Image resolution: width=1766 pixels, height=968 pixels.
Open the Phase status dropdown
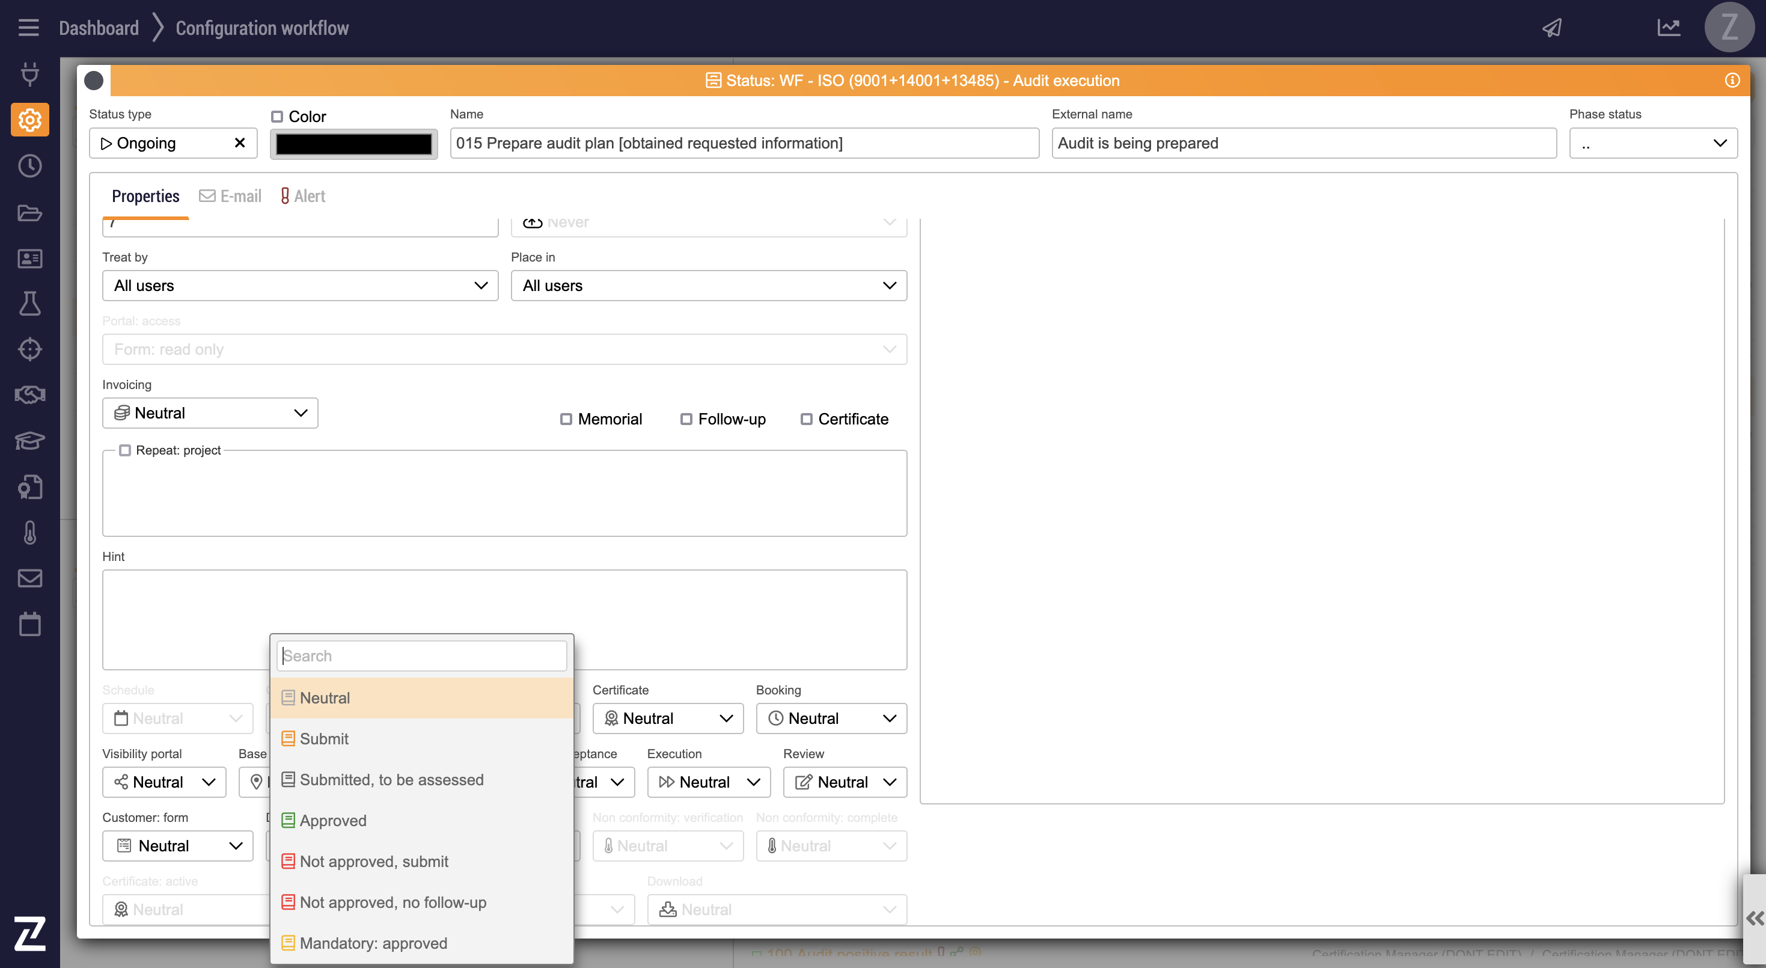click(x=1652, y=143)
